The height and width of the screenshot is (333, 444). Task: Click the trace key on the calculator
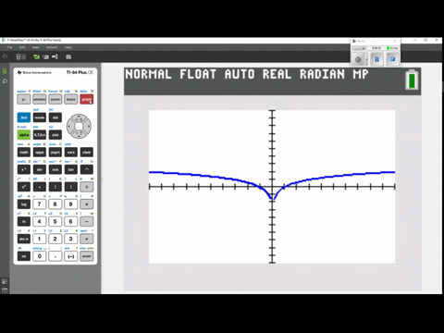pyautogui.click(x=71, y=99)
